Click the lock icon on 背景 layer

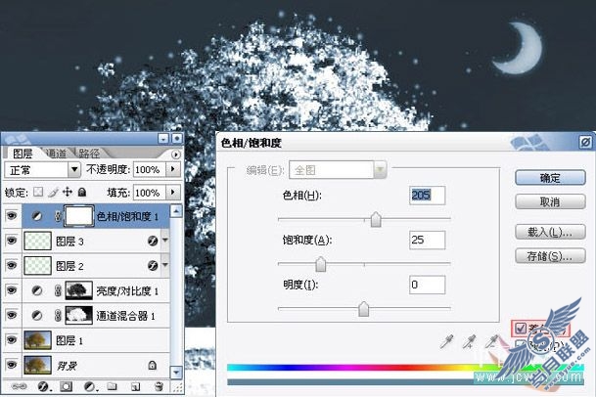point(152,365)
